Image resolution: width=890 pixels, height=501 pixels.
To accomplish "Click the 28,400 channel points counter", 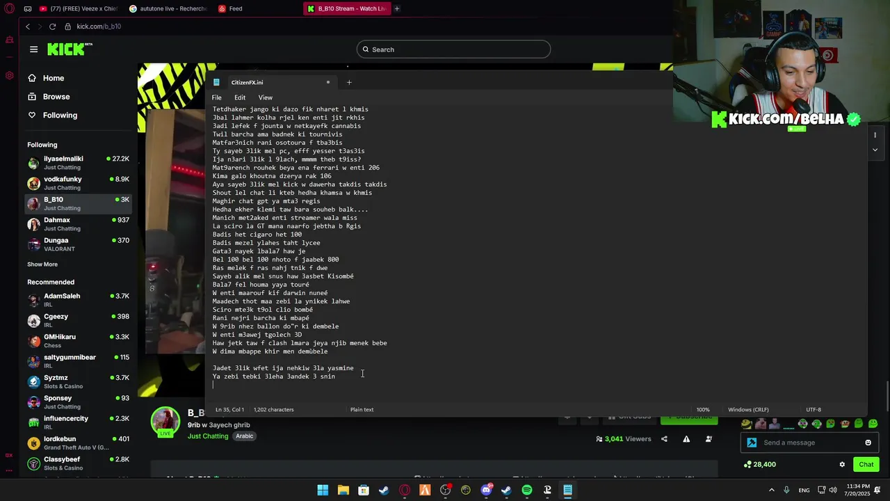I will (x=759, y=464).
